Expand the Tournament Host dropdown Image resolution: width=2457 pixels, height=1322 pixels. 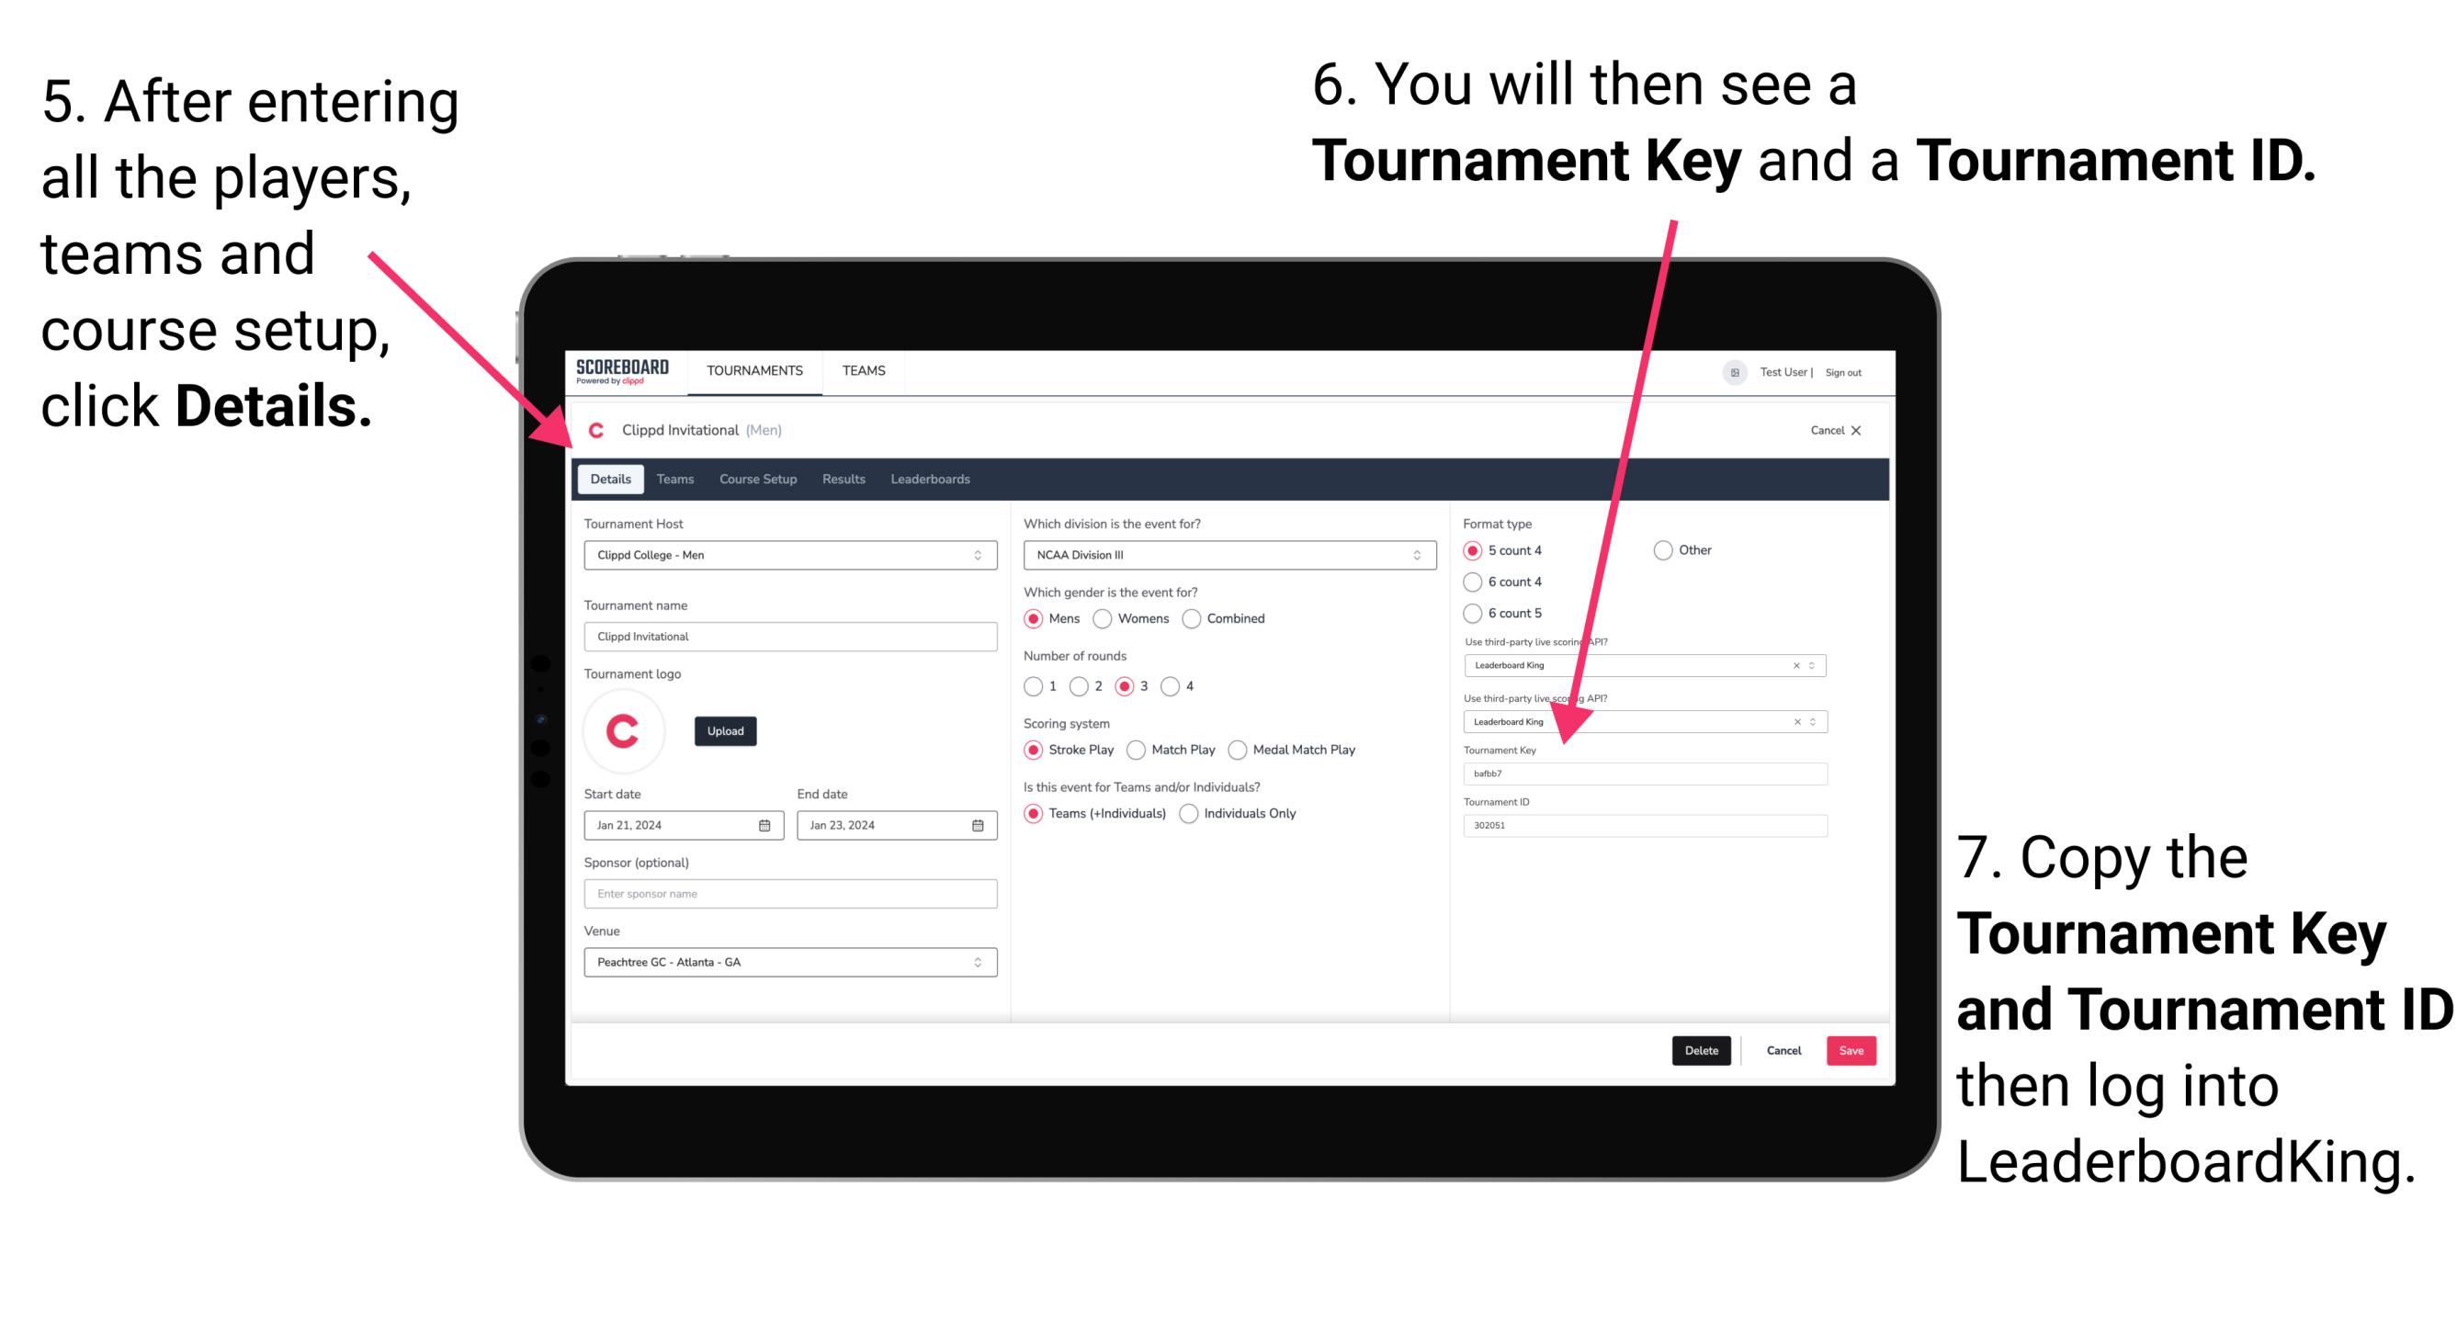(977, 554)
